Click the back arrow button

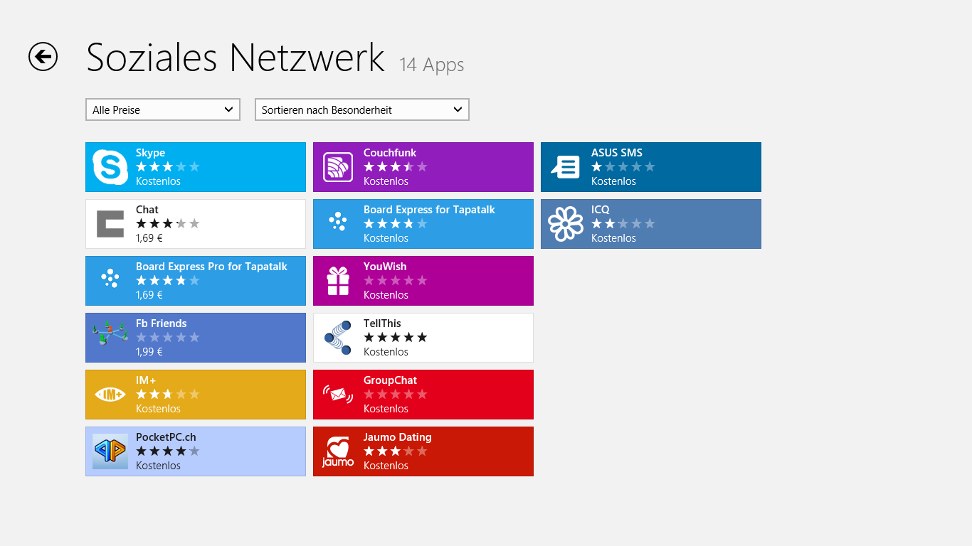pyautogui.click(x=43, y=56)
